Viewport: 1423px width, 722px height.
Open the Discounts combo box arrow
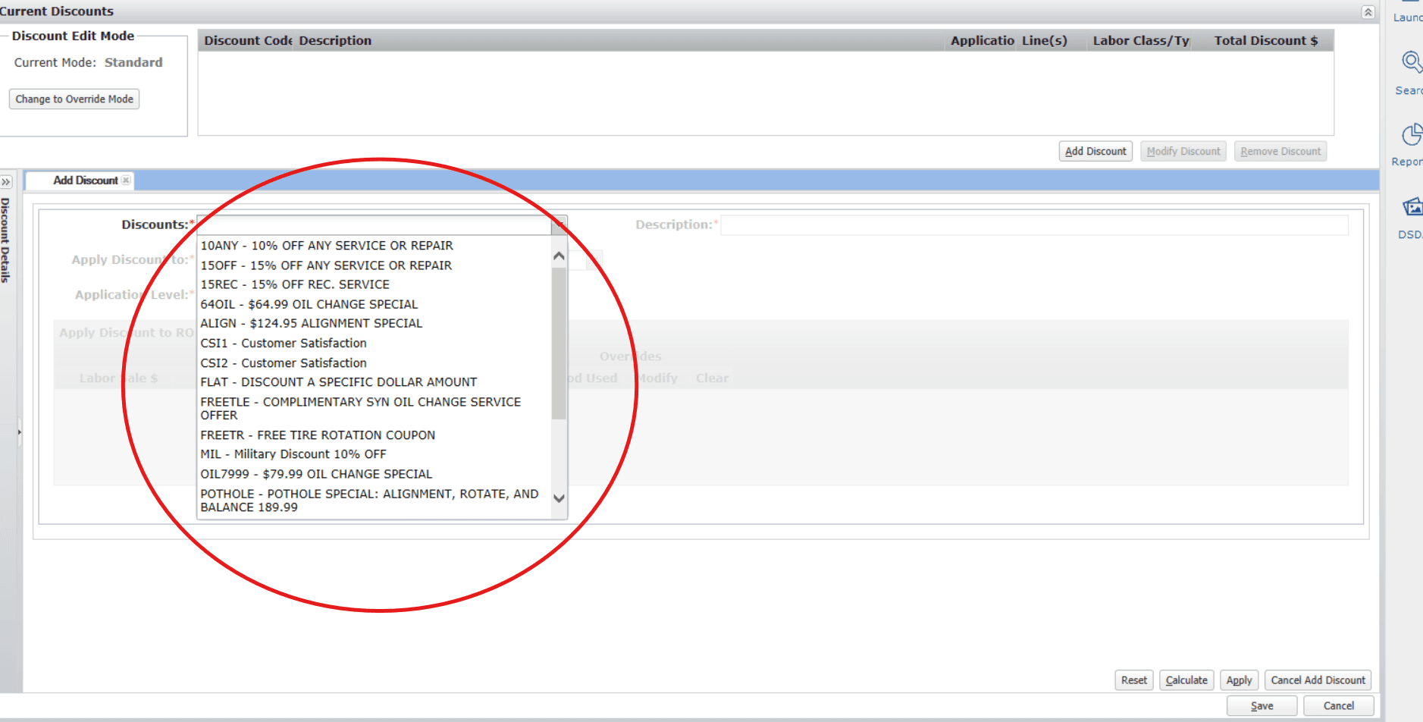pos(559,224)
